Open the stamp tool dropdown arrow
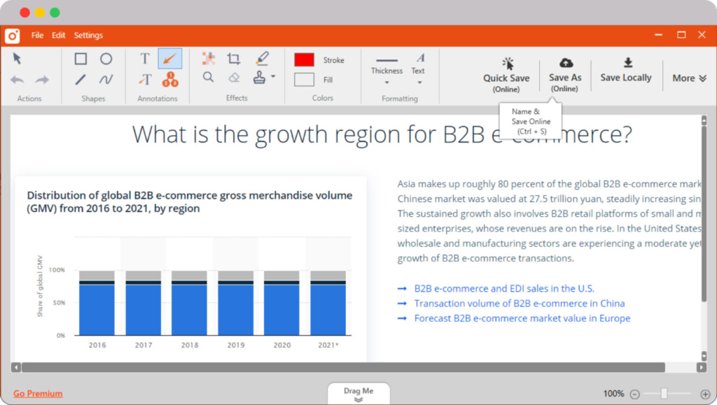717x405 pixels. tap(273, 77)
